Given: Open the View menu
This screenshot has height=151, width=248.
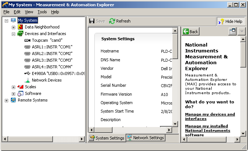Looking at the screenshot, I should coord(29,12).
